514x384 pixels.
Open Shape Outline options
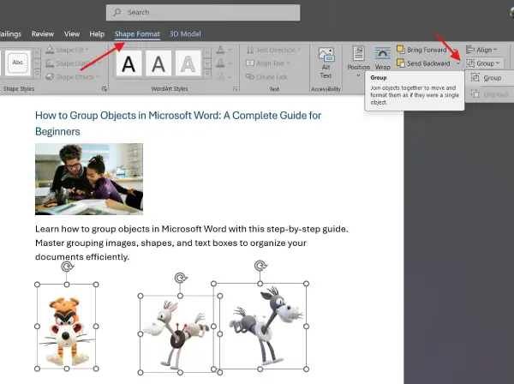74,63
